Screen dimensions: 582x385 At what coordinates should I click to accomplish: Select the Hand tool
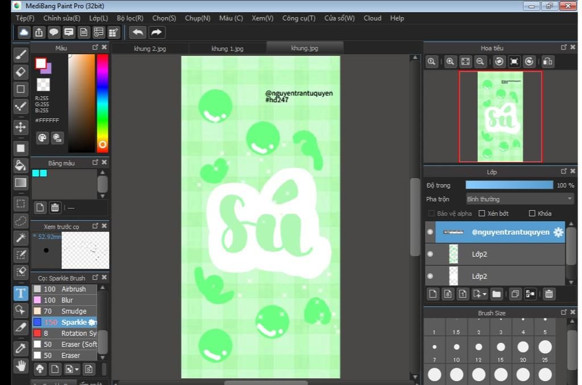point(21,366)
